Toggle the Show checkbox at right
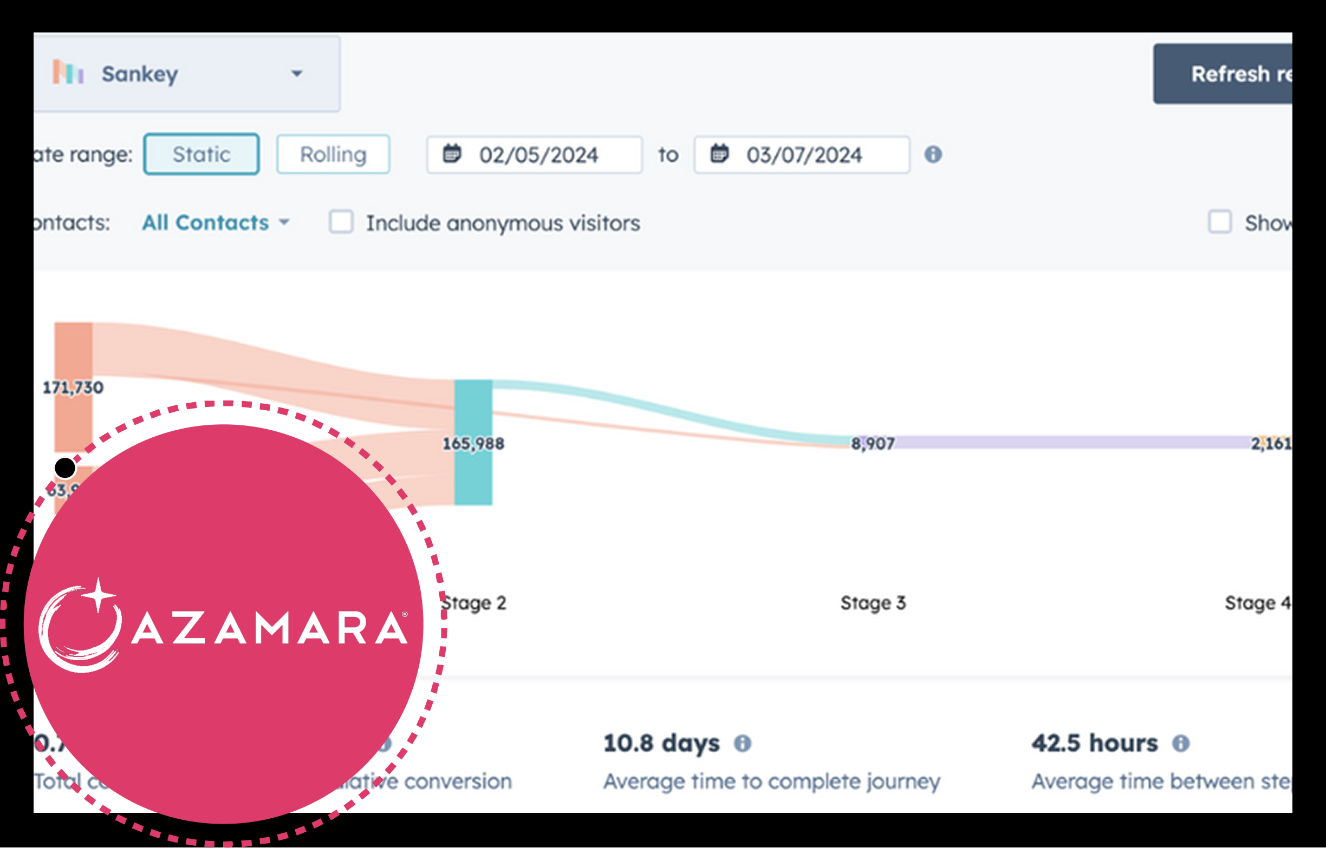This screenshot has width=1326, height=848. pos(1220,222)
